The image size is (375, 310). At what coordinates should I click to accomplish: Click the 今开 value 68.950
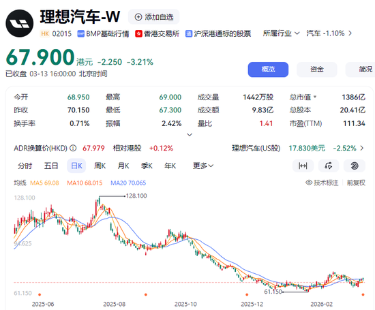click(78, 97)
